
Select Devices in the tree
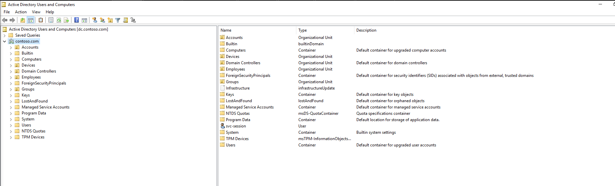pos(28,65)
